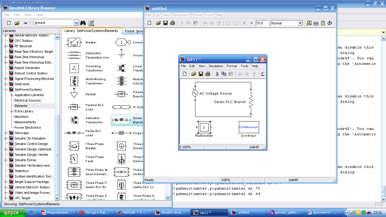The height and width of the screenshot is (217, 386).
Task: Open model icon in Library Browser toolbar
Action: (17, 23)
